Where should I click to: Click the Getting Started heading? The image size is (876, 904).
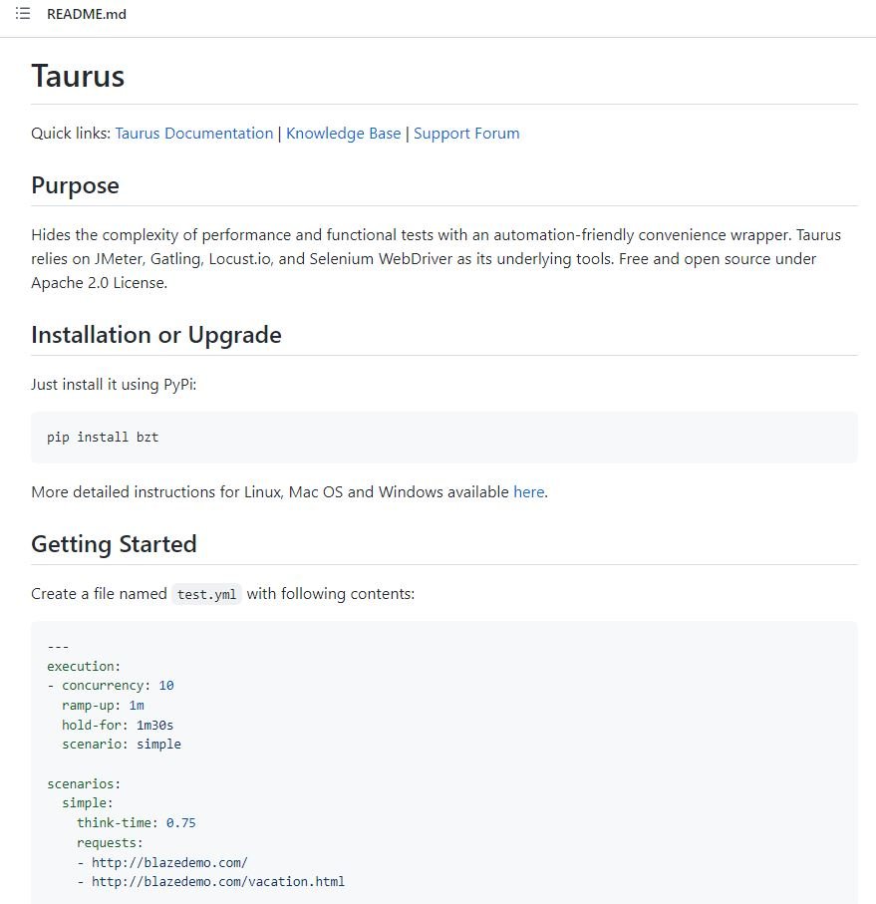(x=114, y=544)
